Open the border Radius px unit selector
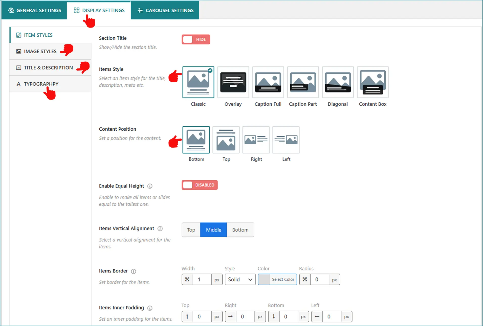The image size is (483, 326). pos(334,280)
